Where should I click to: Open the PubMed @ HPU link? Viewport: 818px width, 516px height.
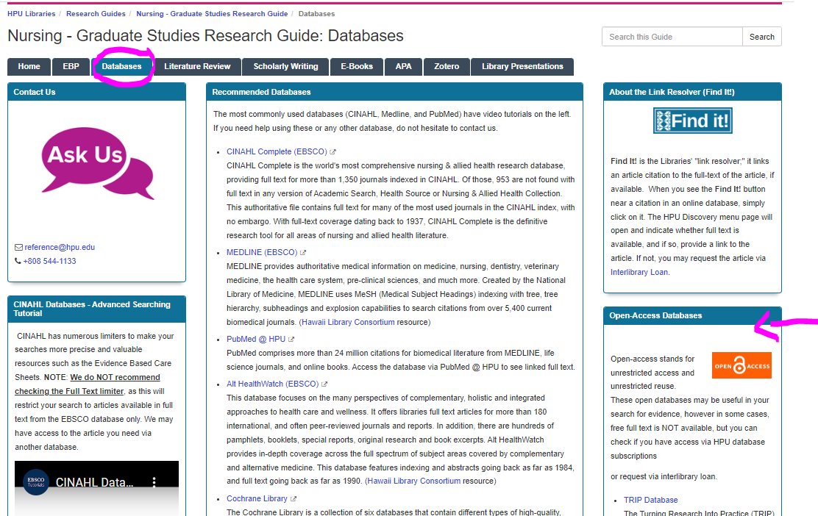tap(256, 340)
